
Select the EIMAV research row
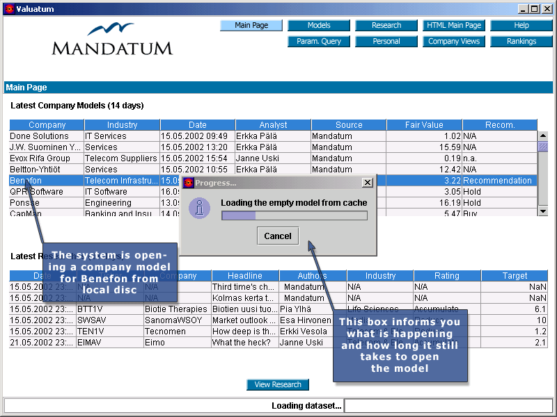tap(278, 343)
